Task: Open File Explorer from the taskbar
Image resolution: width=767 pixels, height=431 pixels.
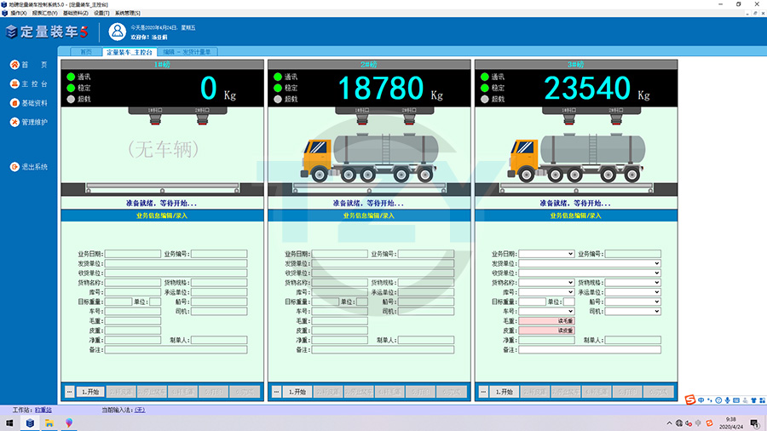Action: tap(49, 422)
